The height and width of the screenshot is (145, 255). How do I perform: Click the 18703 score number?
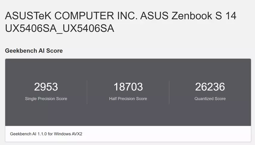click(128, 87)
